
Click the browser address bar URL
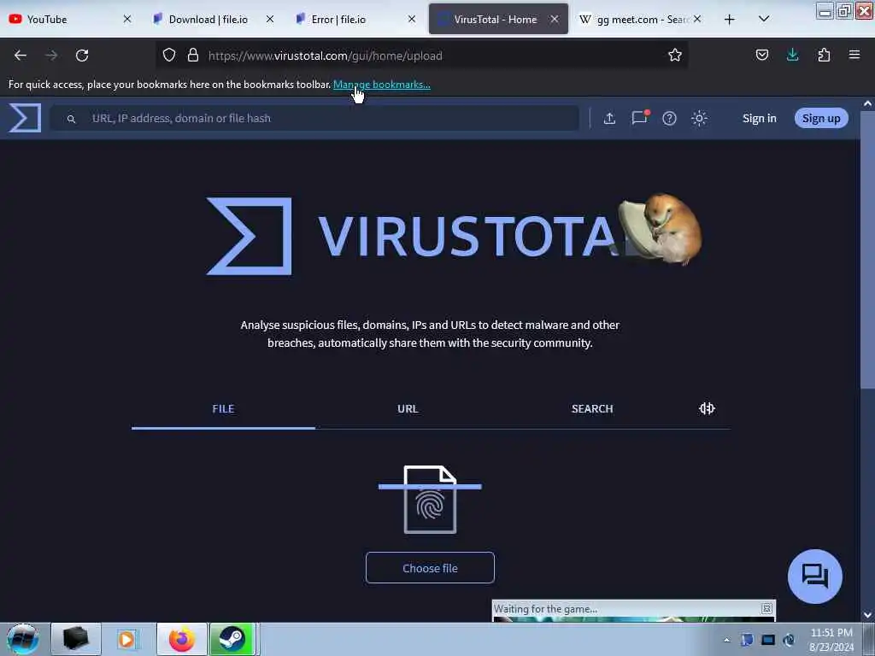[325, 56]
